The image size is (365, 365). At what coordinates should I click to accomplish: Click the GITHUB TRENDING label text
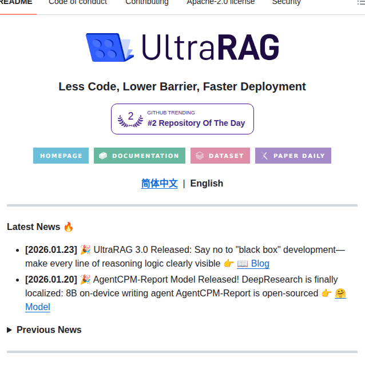coord(171,113)
